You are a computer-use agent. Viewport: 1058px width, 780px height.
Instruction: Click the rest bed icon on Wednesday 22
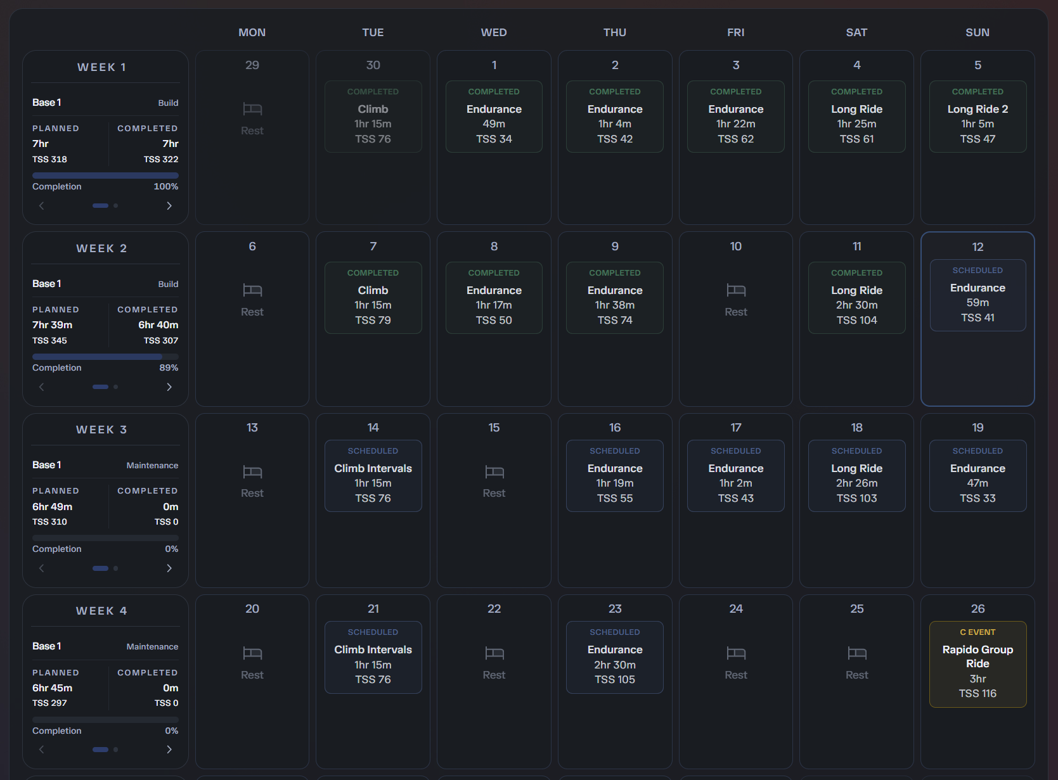[x=494, y=653]
